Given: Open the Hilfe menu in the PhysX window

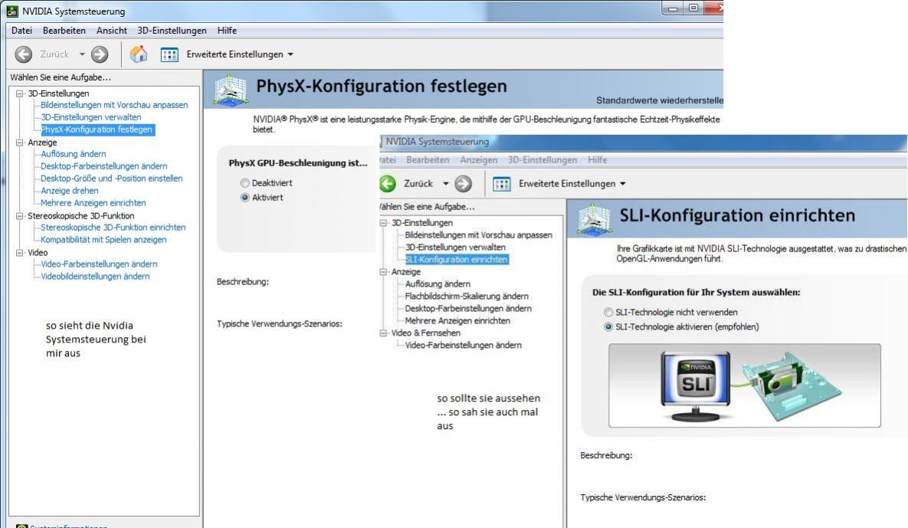Looking at the screenshot, I should click(x=227, y=31).
